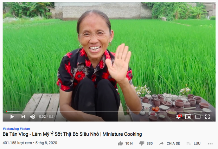Open the #batanvlog hashtag link
The image size is (218, 149).
11,129
